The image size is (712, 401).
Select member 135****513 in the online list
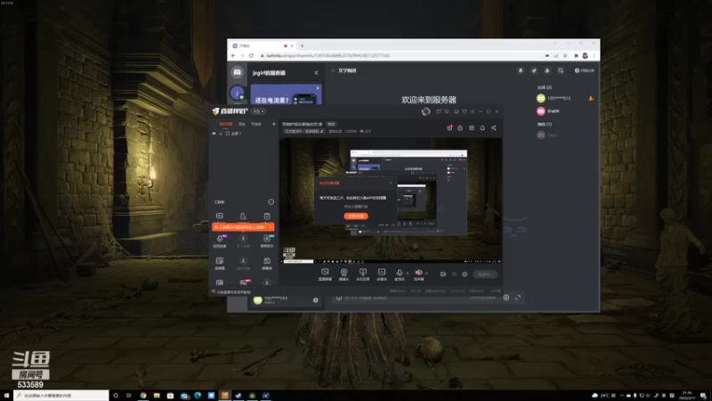(565, 98)
